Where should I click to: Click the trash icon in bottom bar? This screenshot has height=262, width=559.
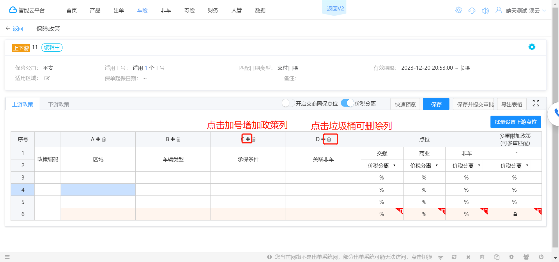482,257
